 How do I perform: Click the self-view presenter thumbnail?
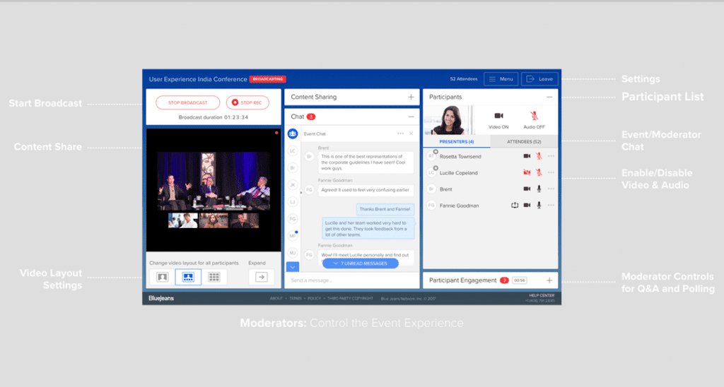449,120
